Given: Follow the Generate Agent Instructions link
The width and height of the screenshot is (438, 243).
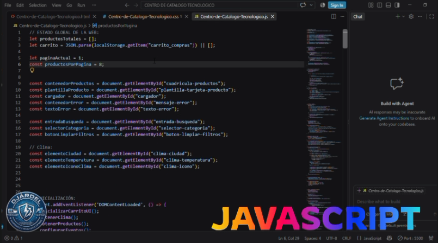Looking at the screenshot, I should 384,118.
